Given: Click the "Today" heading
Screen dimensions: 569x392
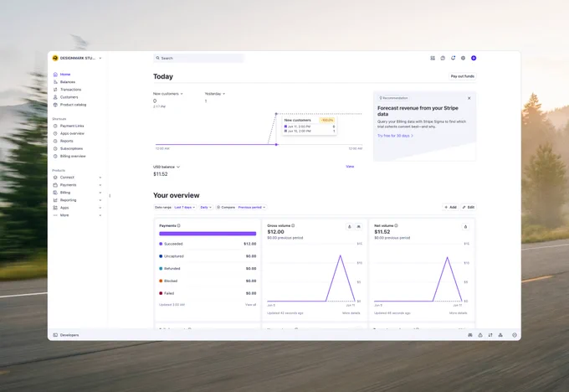Looking at the screenshot, I should pyautogui.click(x=163, y=77).
